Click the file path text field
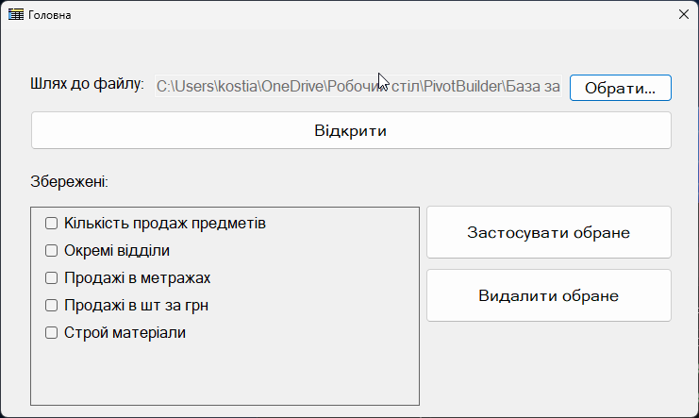 [358, 86]
